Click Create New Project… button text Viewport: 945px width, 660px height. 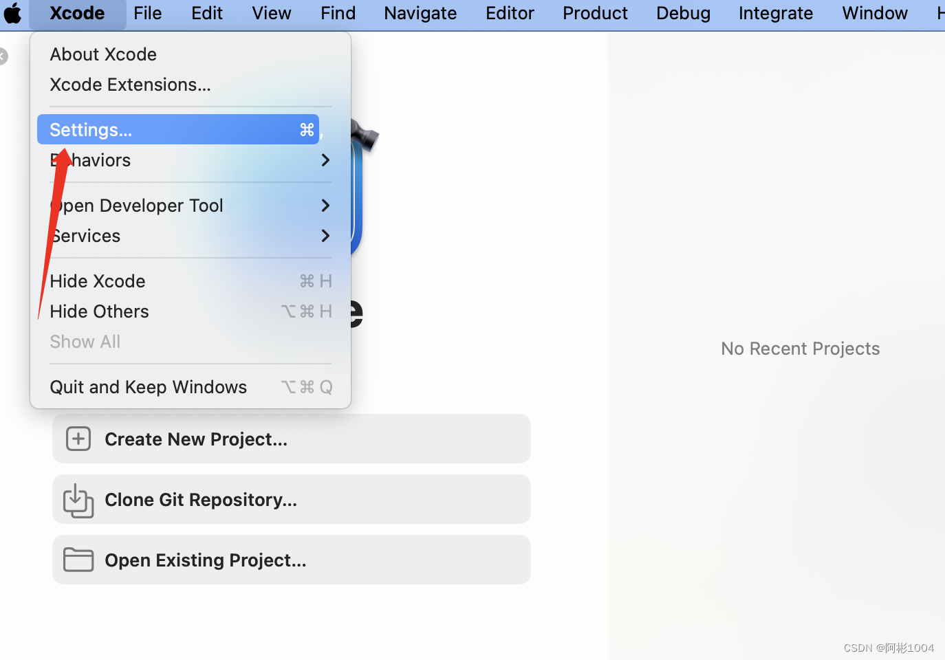pos(196,439)
